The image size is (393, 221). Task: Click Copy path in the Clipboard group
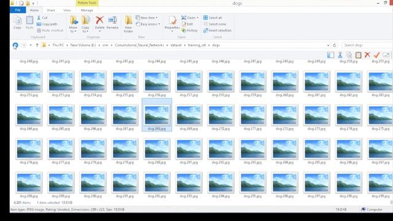pyautogui.click(x=47, y=24)
